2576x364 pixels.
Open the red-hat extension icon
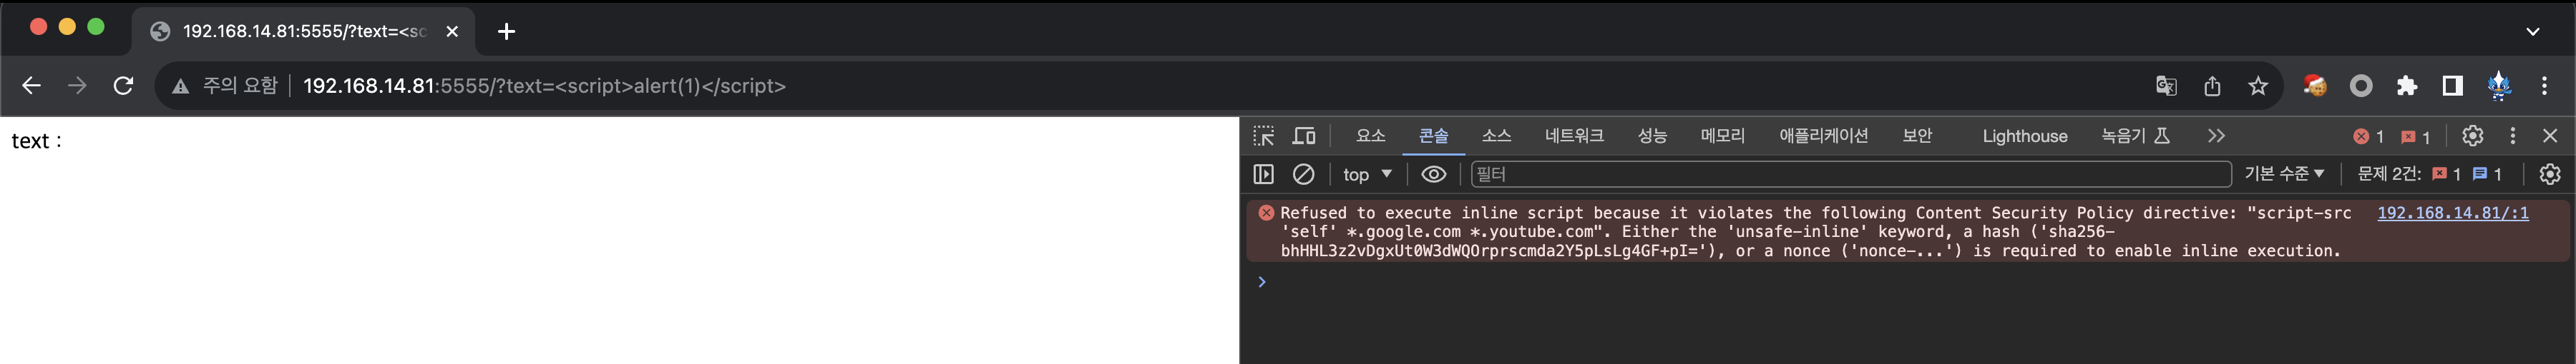pos(2314,86)
